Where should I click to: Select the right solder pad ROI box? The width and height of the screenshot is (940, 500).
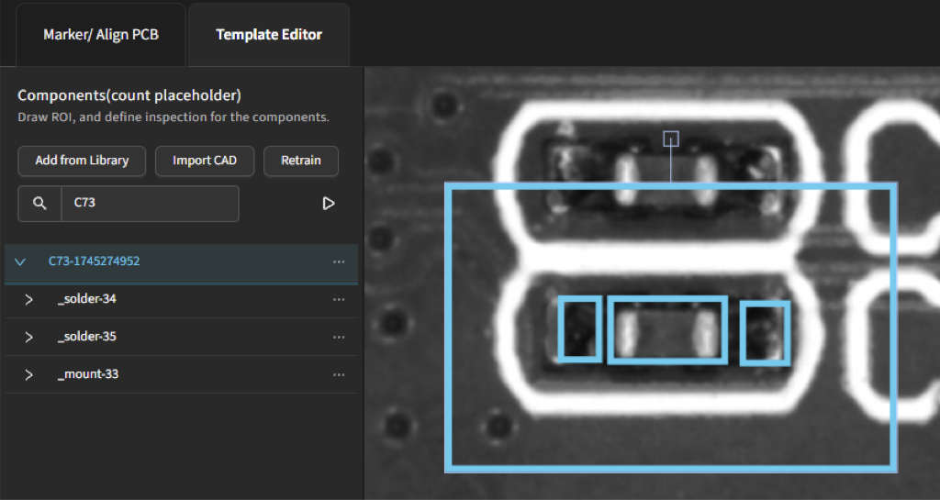click(x=766, y=332)
